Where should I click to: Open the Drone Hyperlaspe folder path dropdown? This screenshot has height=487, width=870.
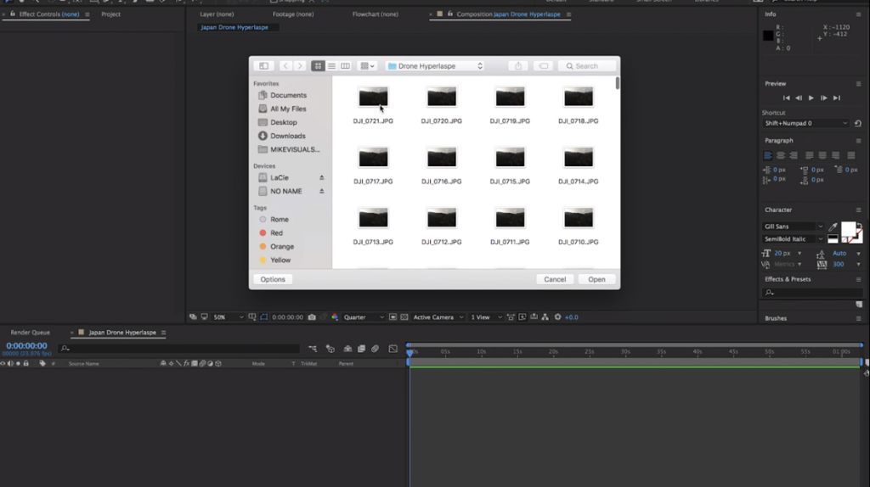point(436,66)
